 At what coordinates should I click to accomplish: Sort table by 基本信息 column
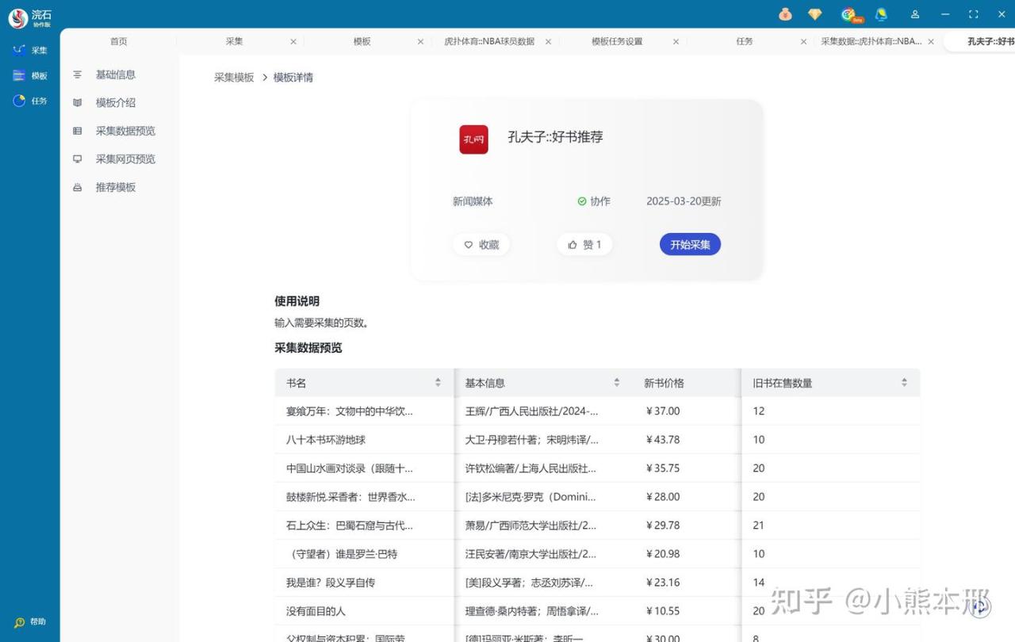pos(616,383)
